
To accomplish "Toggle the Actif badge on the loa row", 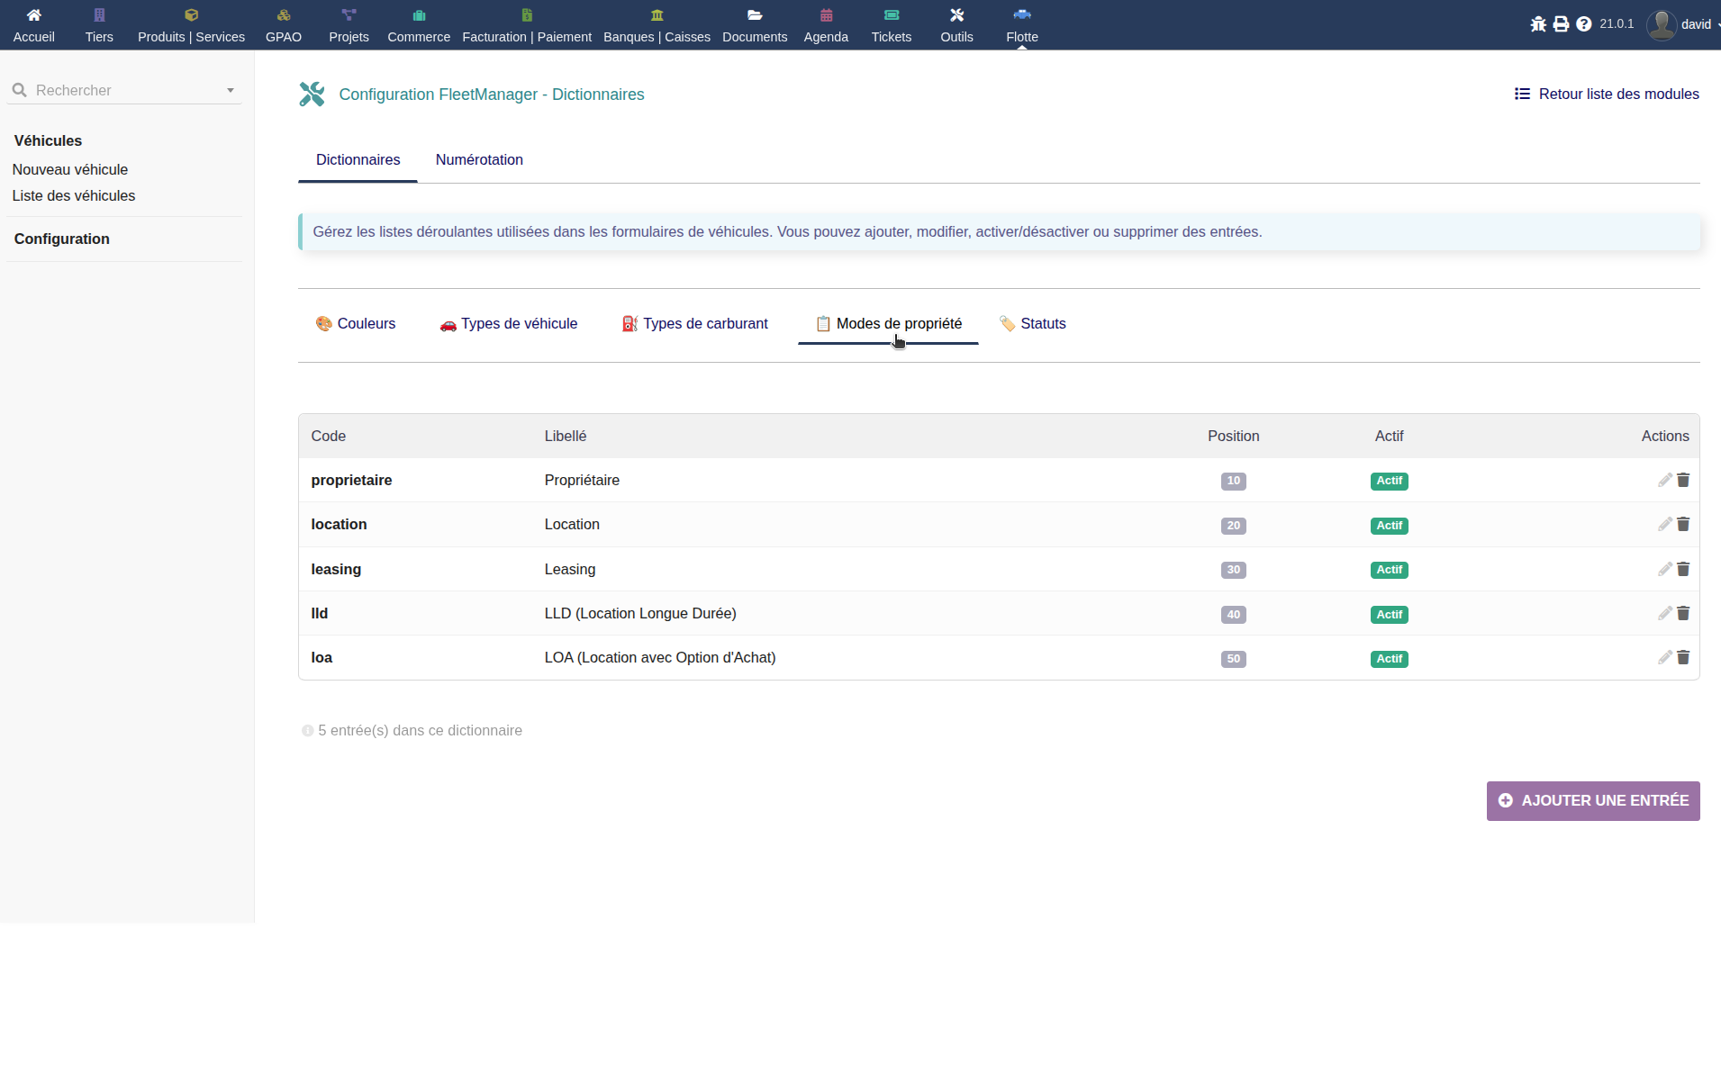I will coord(1389,659).
